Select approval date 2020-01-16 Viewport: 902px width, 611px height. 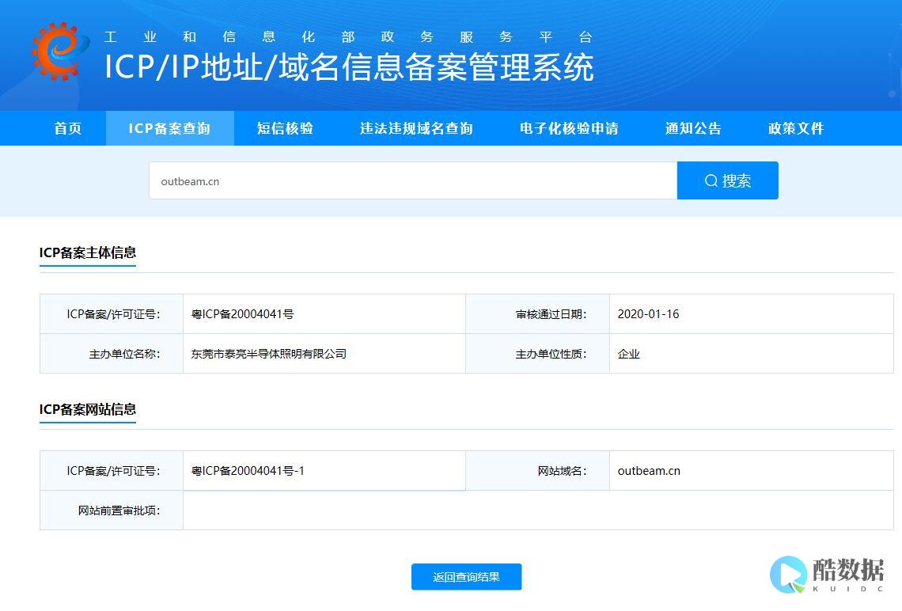click(x=648, y=314)
